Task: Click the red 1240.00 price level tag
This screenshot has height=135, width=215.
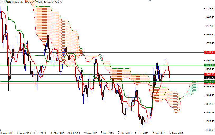Action: [209, 74]
